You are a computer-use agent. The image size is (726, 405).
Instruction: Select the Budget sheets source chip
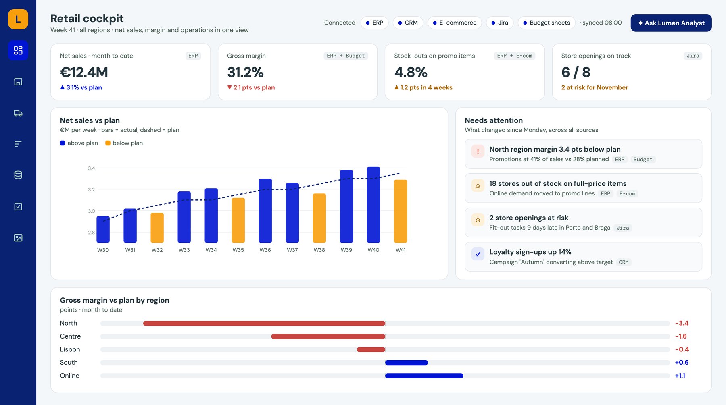[547, 23]
